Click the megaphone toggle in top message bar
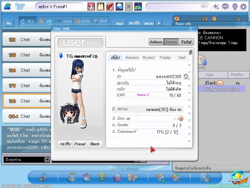250x188 pixels. click(204, 6)
